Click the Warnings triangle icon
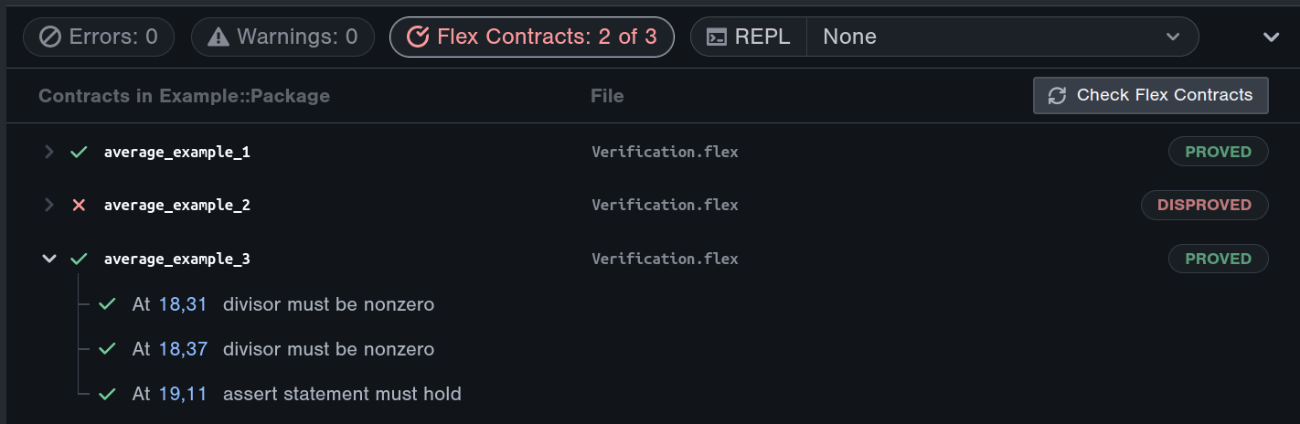 (218, 37)
